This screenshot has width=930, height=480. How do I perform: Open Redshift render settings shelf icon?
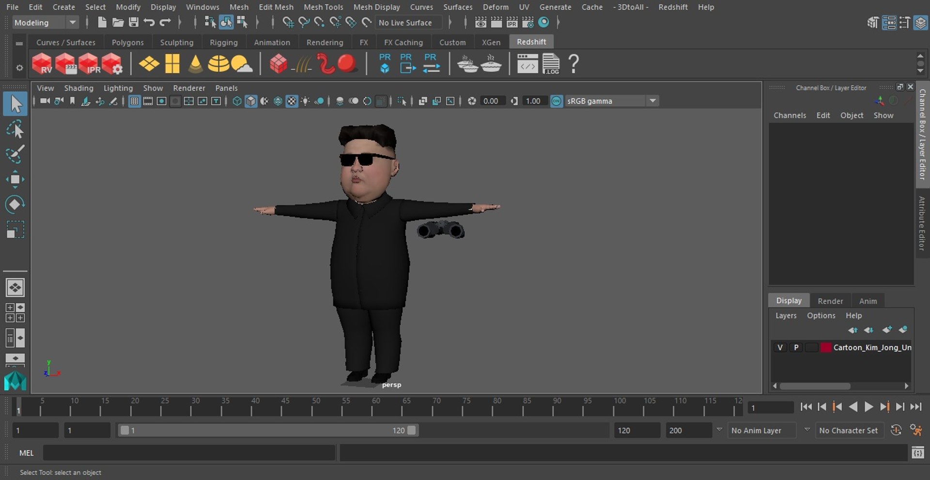[x=112, y=63]
